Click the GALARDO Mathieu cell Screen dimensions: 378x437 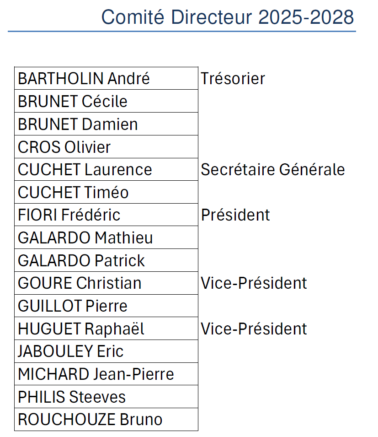106,237
